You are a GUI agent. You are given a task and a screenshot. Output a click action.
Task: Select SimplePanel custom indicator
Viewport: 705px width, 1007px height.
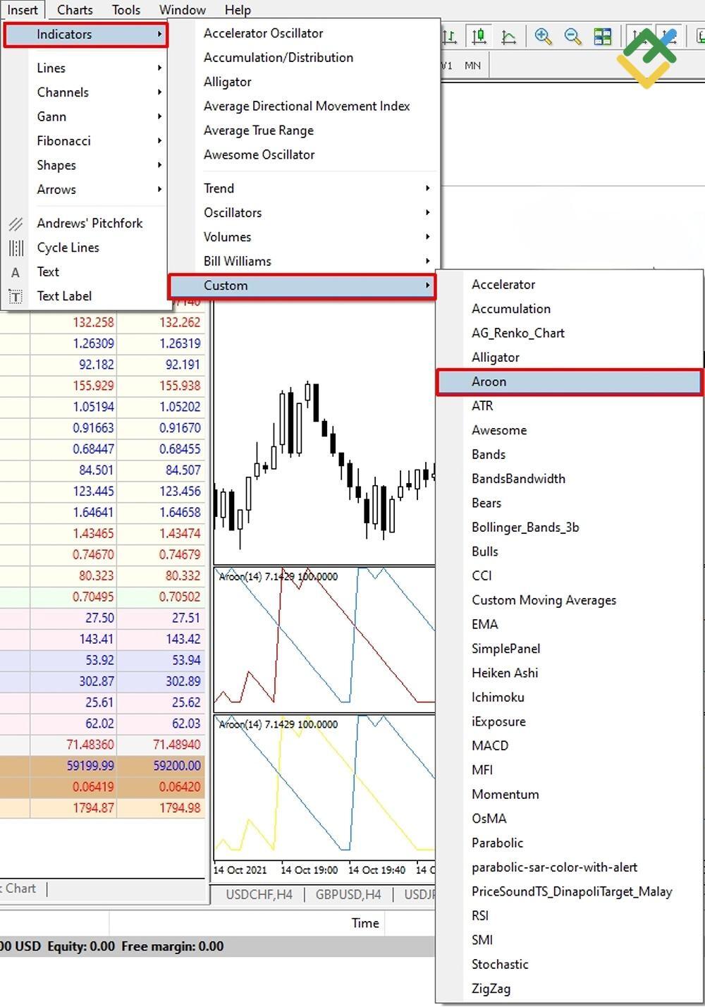click(570, 649)
